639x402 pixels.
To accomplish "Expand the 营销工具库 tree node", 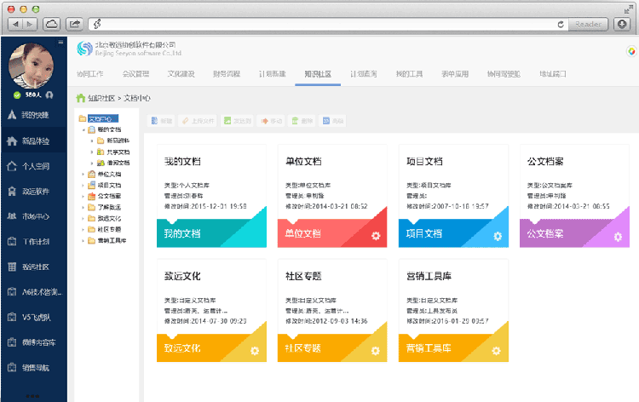I will click(83, 240).
